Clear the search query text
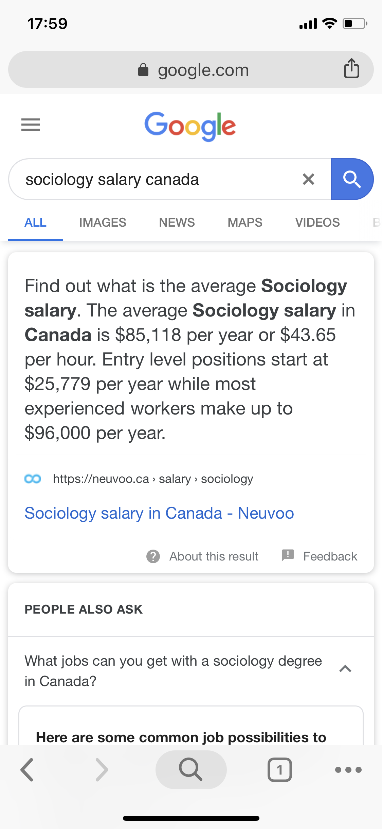Image resolution: width=382 pixels, height=829 pixels. (308, 179)
